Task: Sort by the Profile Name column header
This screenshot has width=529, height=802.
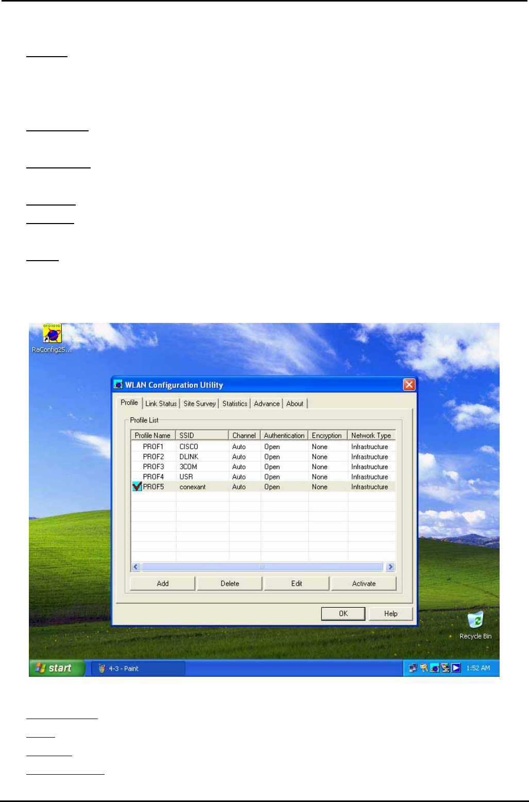Action: [x=153, y=435]
